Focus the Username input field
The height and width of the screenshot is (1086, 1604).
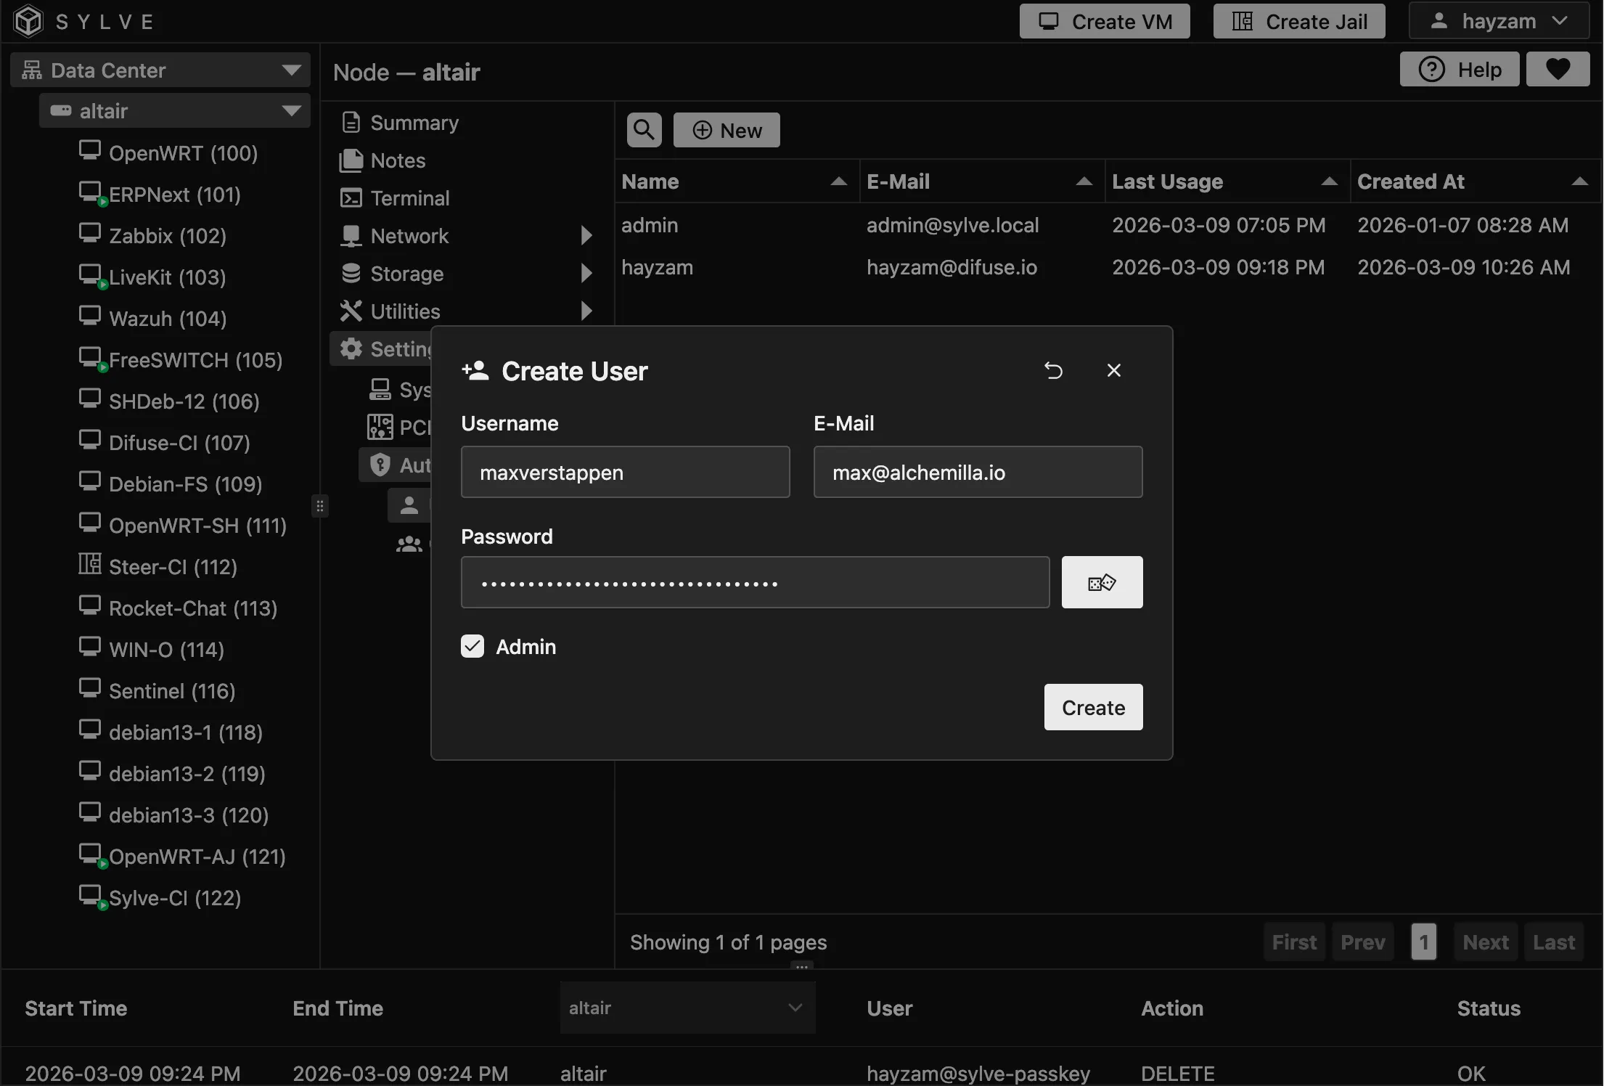coord(625,472)
